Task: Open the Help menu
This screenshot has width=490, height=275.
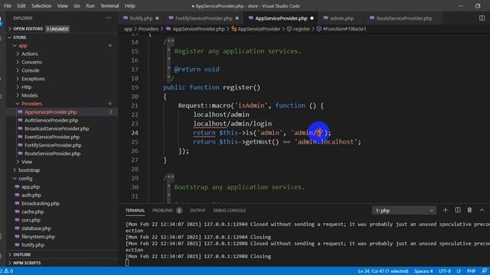Action: coord(129,5)
